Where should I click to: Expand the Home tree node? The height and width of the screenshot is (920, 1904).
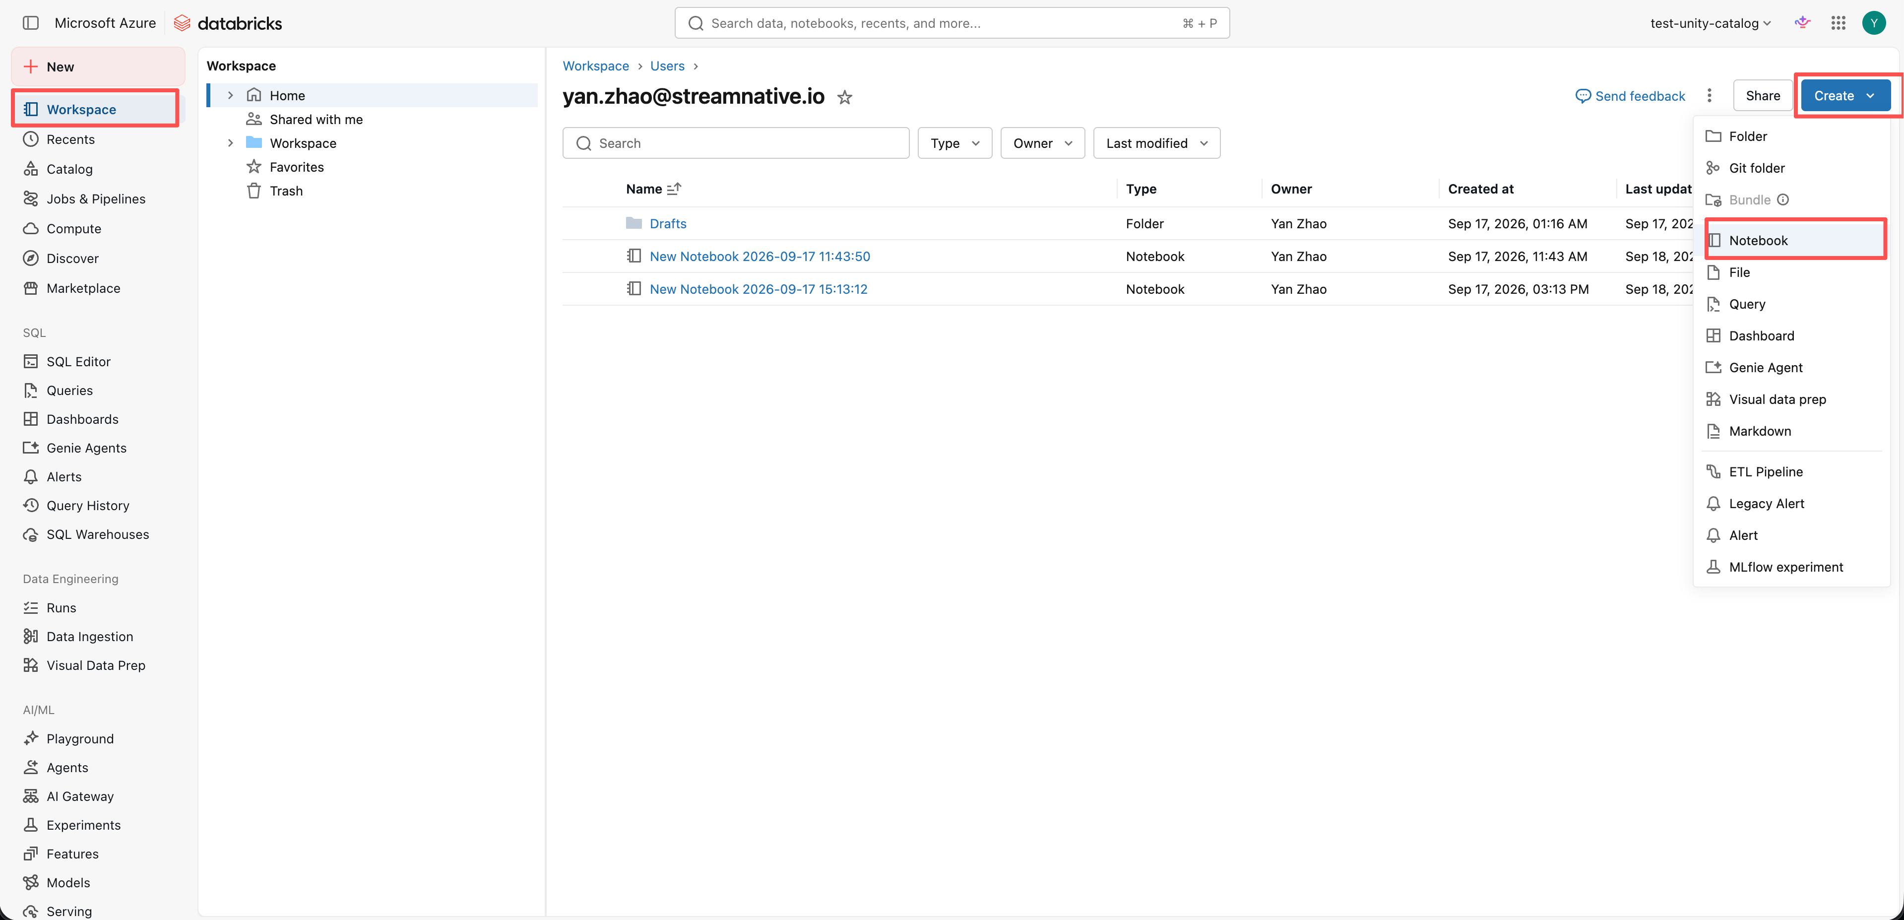(x=231, y=95)
